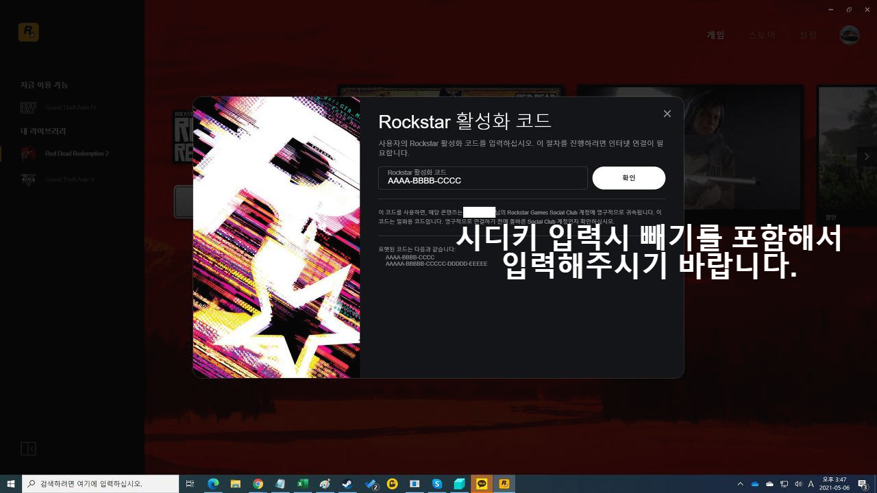877x493 pixels.
Task: Open Skype from the taskbar
Action: pyautogui.click(x=437, y=483)
